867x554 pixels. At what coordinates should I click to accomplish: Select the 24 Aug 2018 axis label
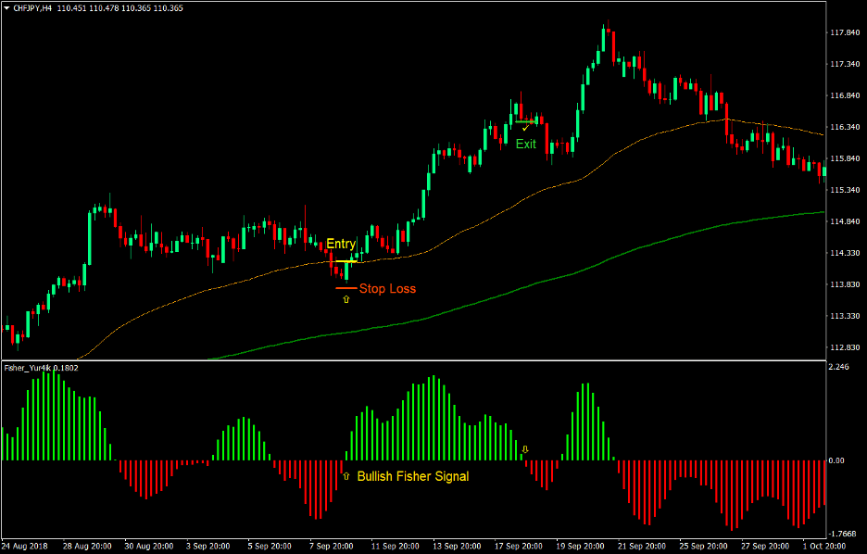[25, 546]
